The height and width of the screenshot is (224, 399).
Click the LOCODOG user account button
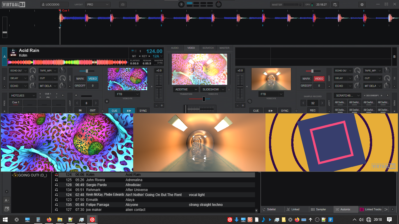55,5
